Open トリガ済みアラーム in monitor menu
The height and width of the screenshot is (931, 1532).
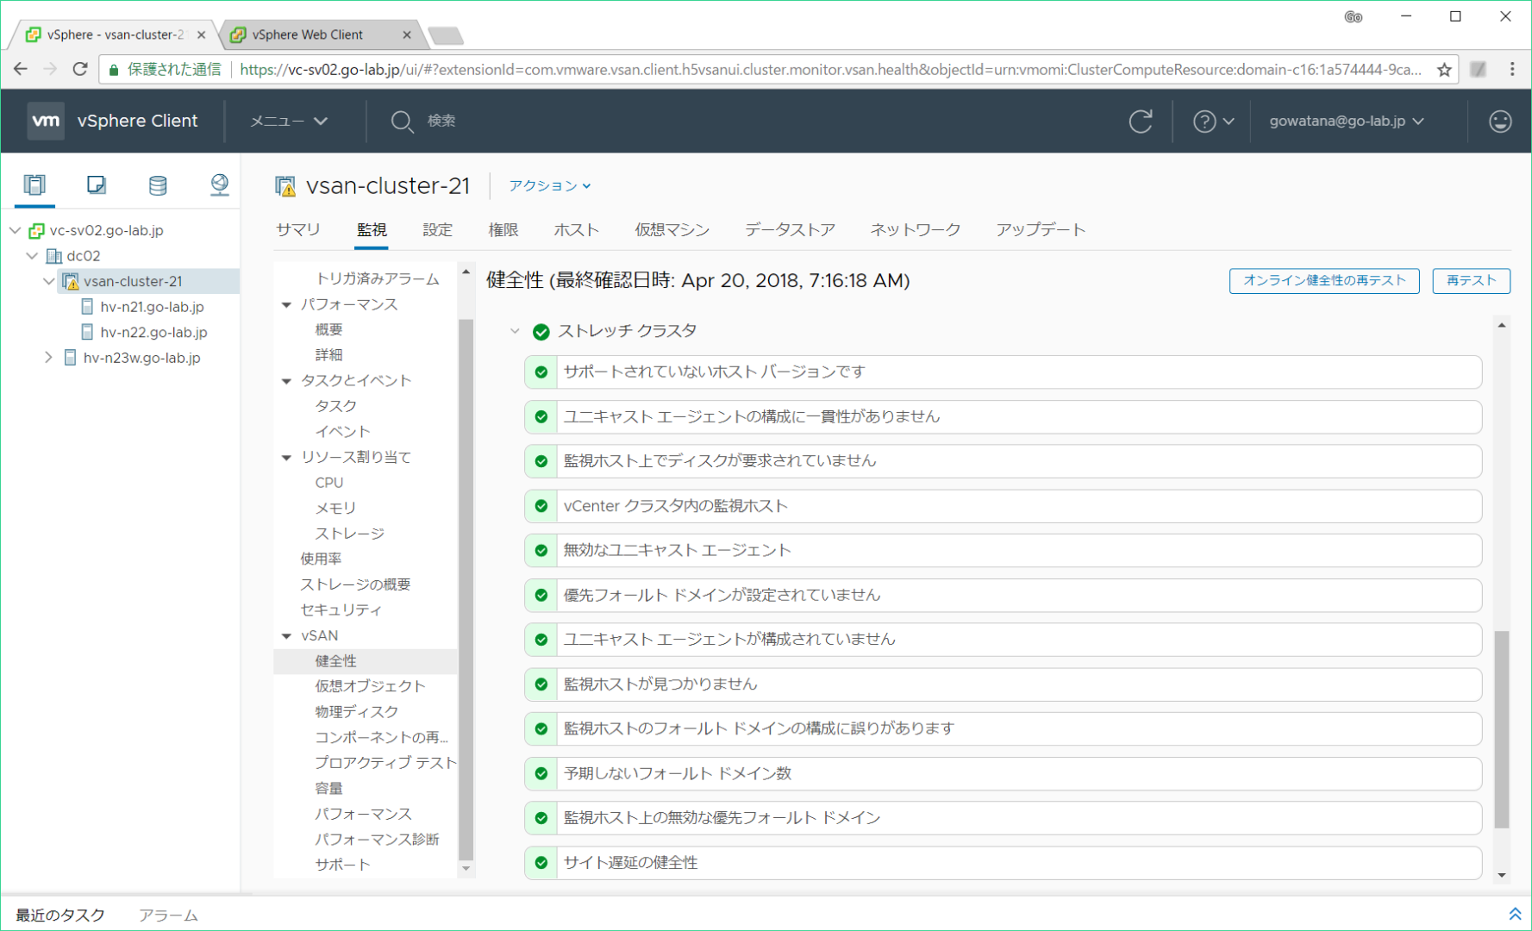coord(378,279)
